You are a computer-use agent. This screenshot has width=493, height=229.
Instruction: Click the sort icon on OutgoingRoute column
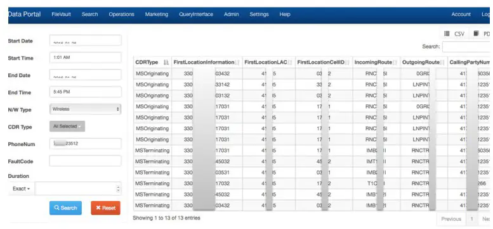click(442, 63)
